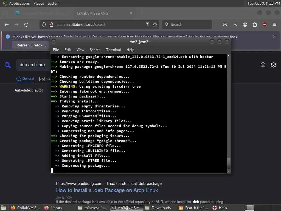Image resolution: width=281 pixels, height=211 pixels.
Task: Click the workspace switcher in bottom panel
Action: click(249, 208)
